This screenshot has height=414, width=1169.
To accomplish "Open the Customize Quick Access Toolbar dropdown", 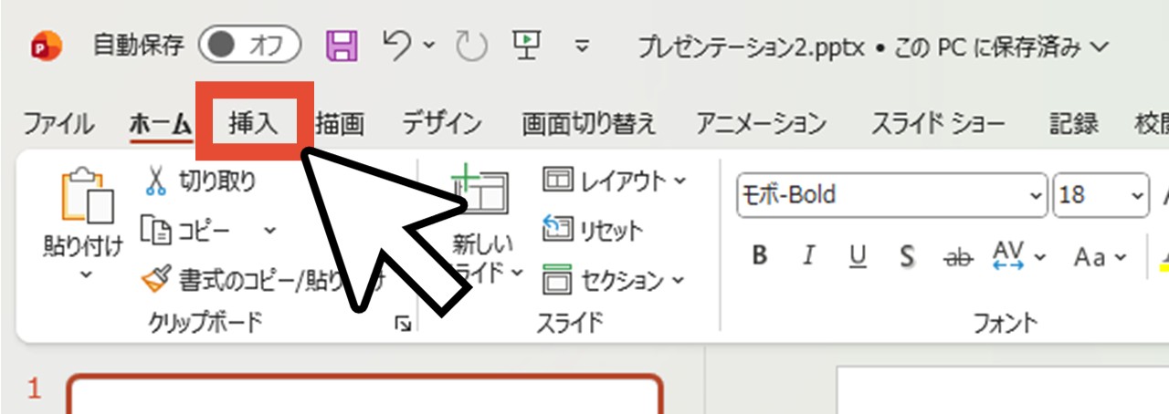I will pyautogui.click(x=584, y=47).
